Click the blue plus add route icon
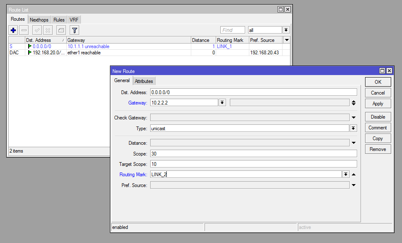The image size is (402, 243). point(13,30)
